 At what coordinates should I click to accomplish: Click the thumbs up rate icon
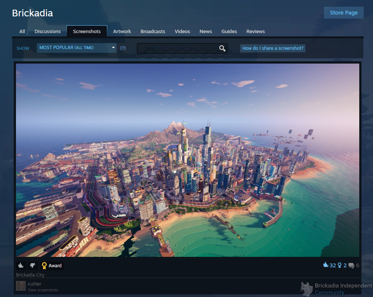coord(21,265)
